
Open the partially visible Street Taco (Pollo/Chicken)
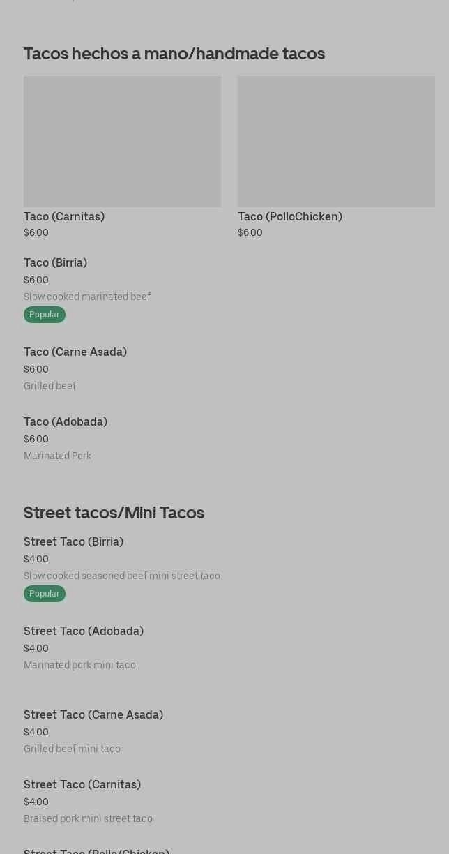(97, 851)
